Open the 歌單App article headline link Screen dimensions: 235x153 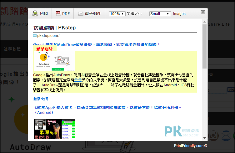107,110
